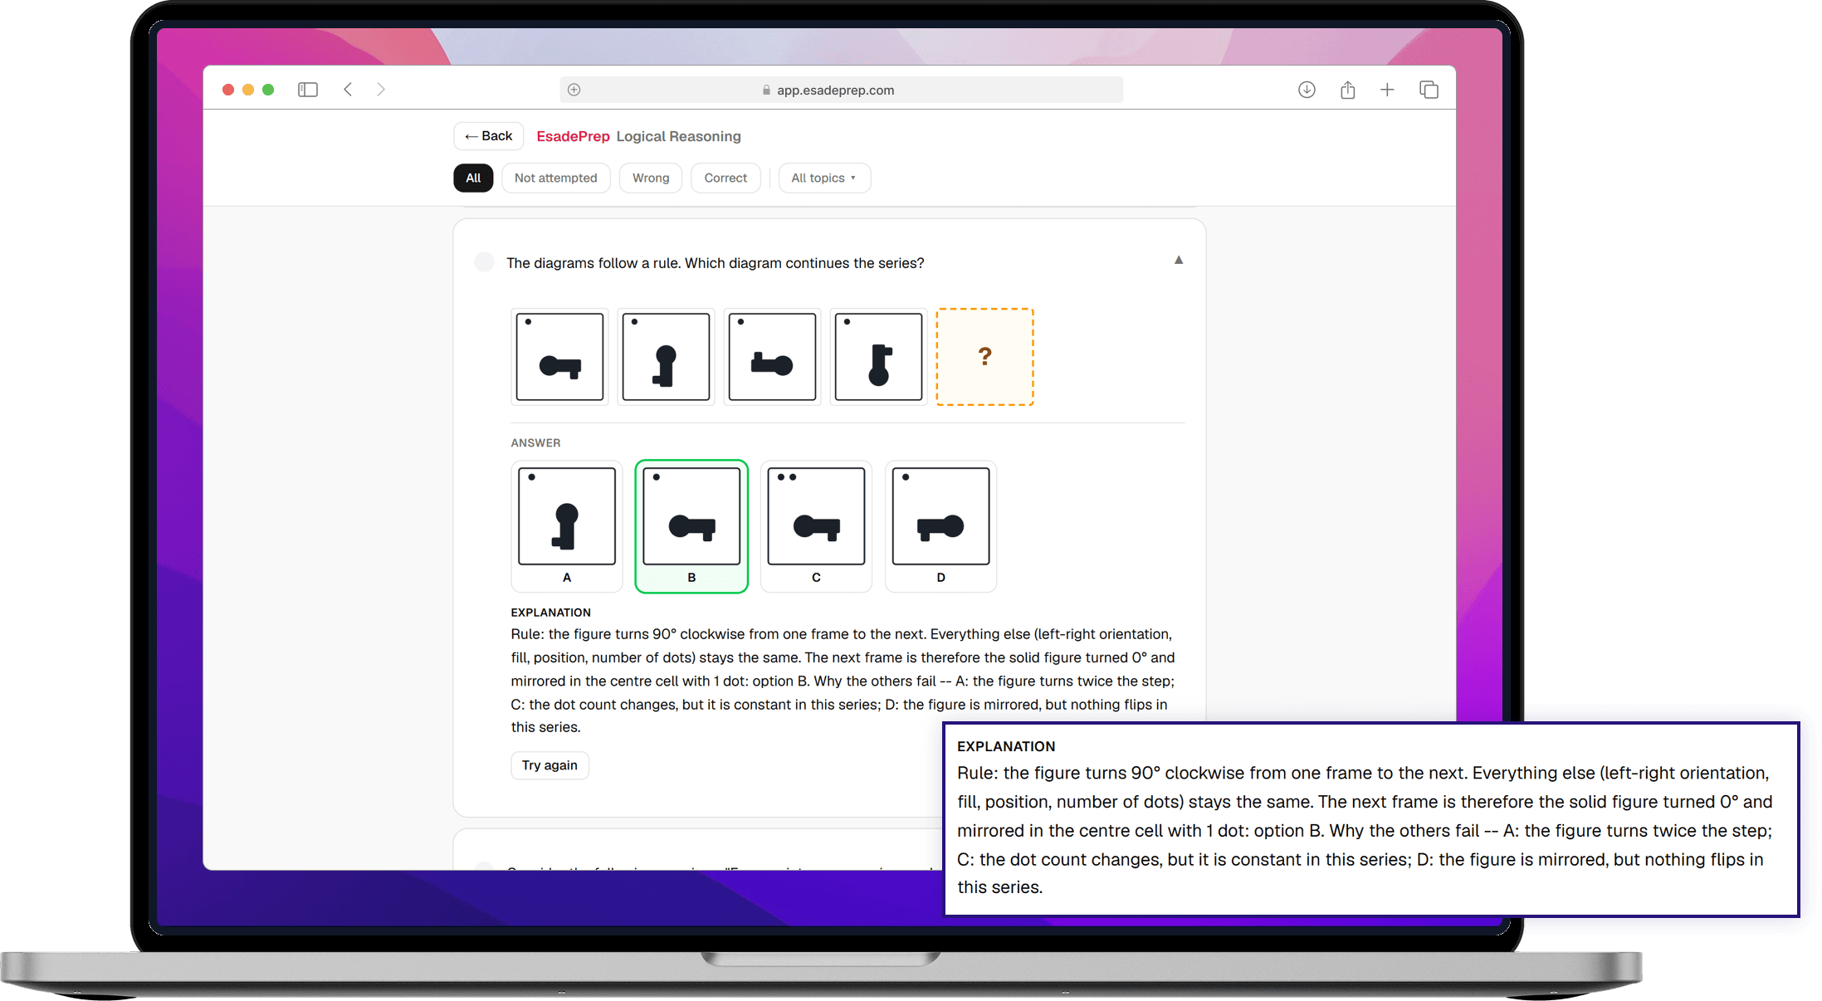The width and height of the screenshot is (1822, 1001).
Task: Click the third series diagram
Action: [772, 357]
